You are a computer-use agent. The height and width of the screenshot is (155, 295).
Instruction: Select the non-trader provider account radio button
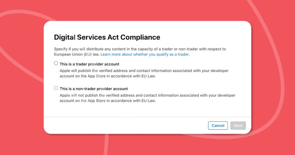coord(56,88)
